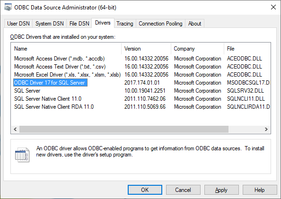Switch to the Connection Pooling tab

click(160, 24)
